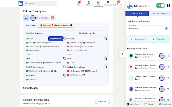The height and width of the screenshot is (107, 172).
Task: Toggle the Glasssquid ON switch off
Action: [x=161, y=5]
